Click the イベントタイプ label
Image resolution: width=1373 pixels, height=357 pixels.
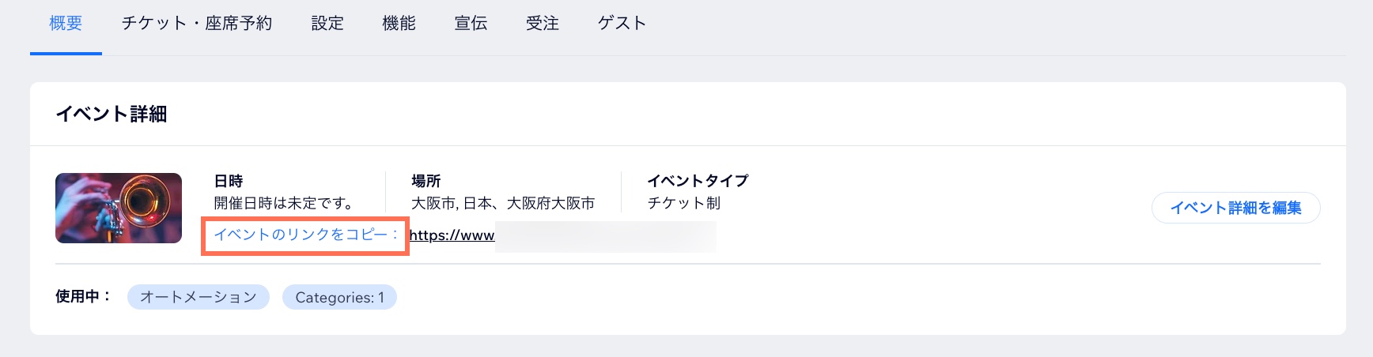[698, 181]
